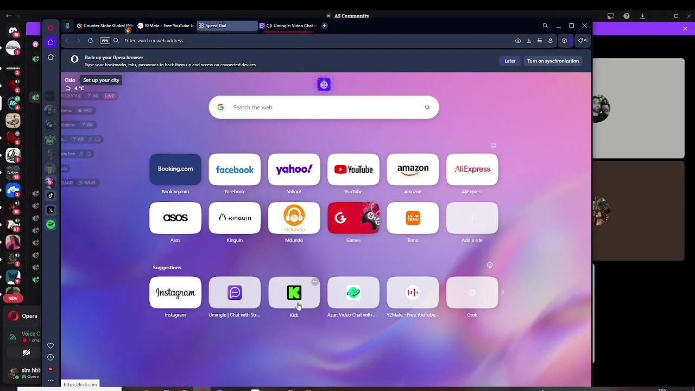Switch to Y2Mate - Free YouTube tab
This screenshot has height=391, width=695.
166,26
